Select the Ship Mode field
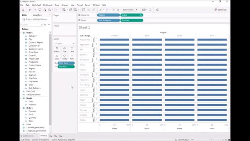250x141 pixels. (33, 81)
